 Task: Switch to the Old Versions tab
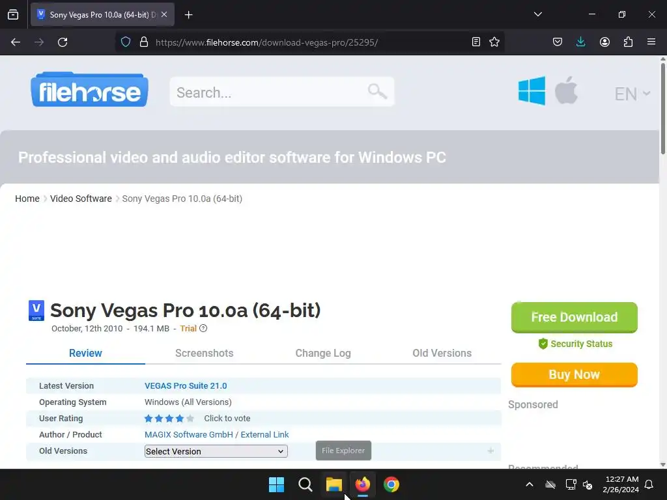(442, 353)
